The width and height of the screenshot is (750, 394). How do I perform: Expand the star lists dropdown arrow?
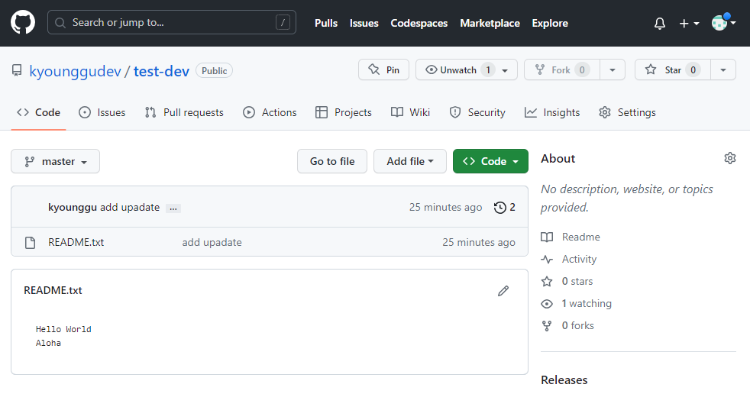click(x=723, y=69)
